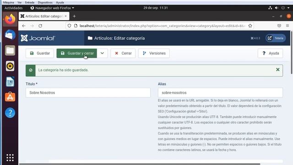Click Joomla version 4.0.3 indicator
293x165 pixels.
click(255, 38)
